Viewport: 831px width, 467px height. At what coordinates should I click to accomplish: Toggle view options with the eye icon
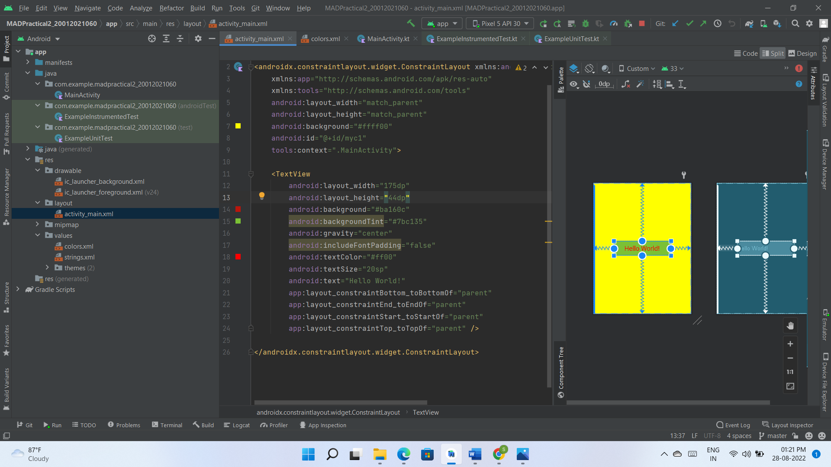pos(574,84)
